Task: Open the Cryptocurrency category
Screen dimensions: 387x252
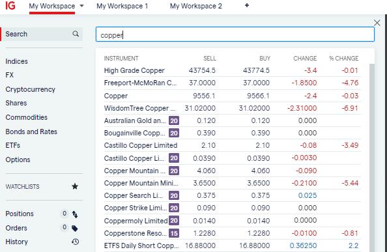Action: pos(31,89)
